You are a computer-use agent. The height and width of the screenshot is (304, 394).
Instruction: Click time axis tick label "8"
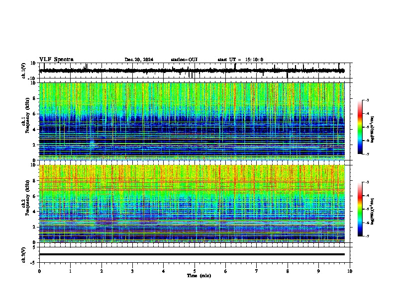tap(288, 271)
